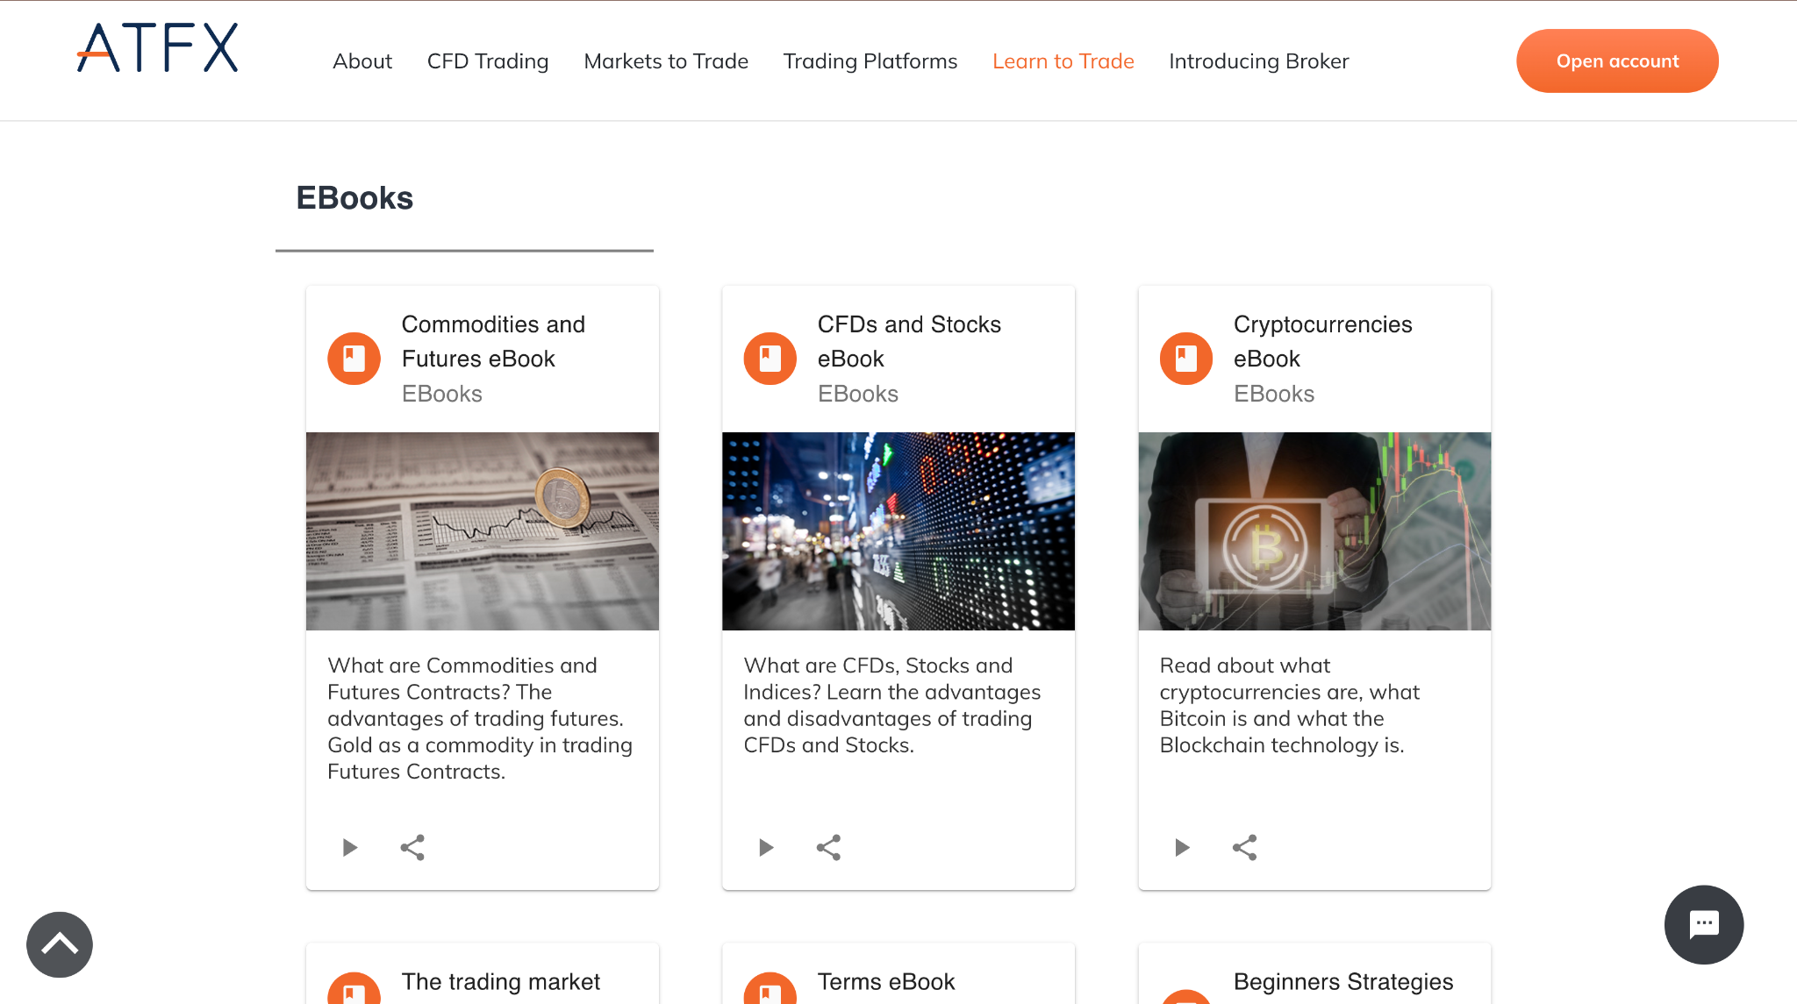The height and width of the screenshot is (1004, 1797).
Task: Click the scroll-to-top arrow button
Action: 60,944
